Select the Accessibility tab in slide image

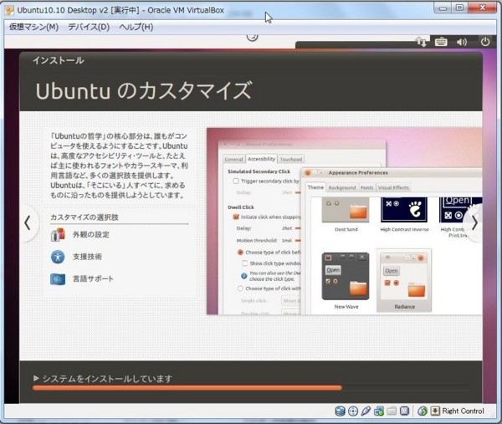pyautogui.click(x=261, y=159)
